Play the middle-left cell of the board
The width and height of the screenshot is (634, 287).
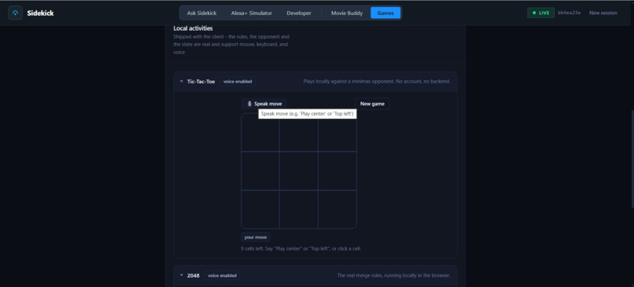(x=260, y=171)
